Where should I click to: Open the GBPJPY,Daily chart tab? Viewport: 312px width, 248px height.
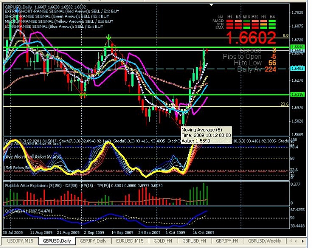(93, 241)
